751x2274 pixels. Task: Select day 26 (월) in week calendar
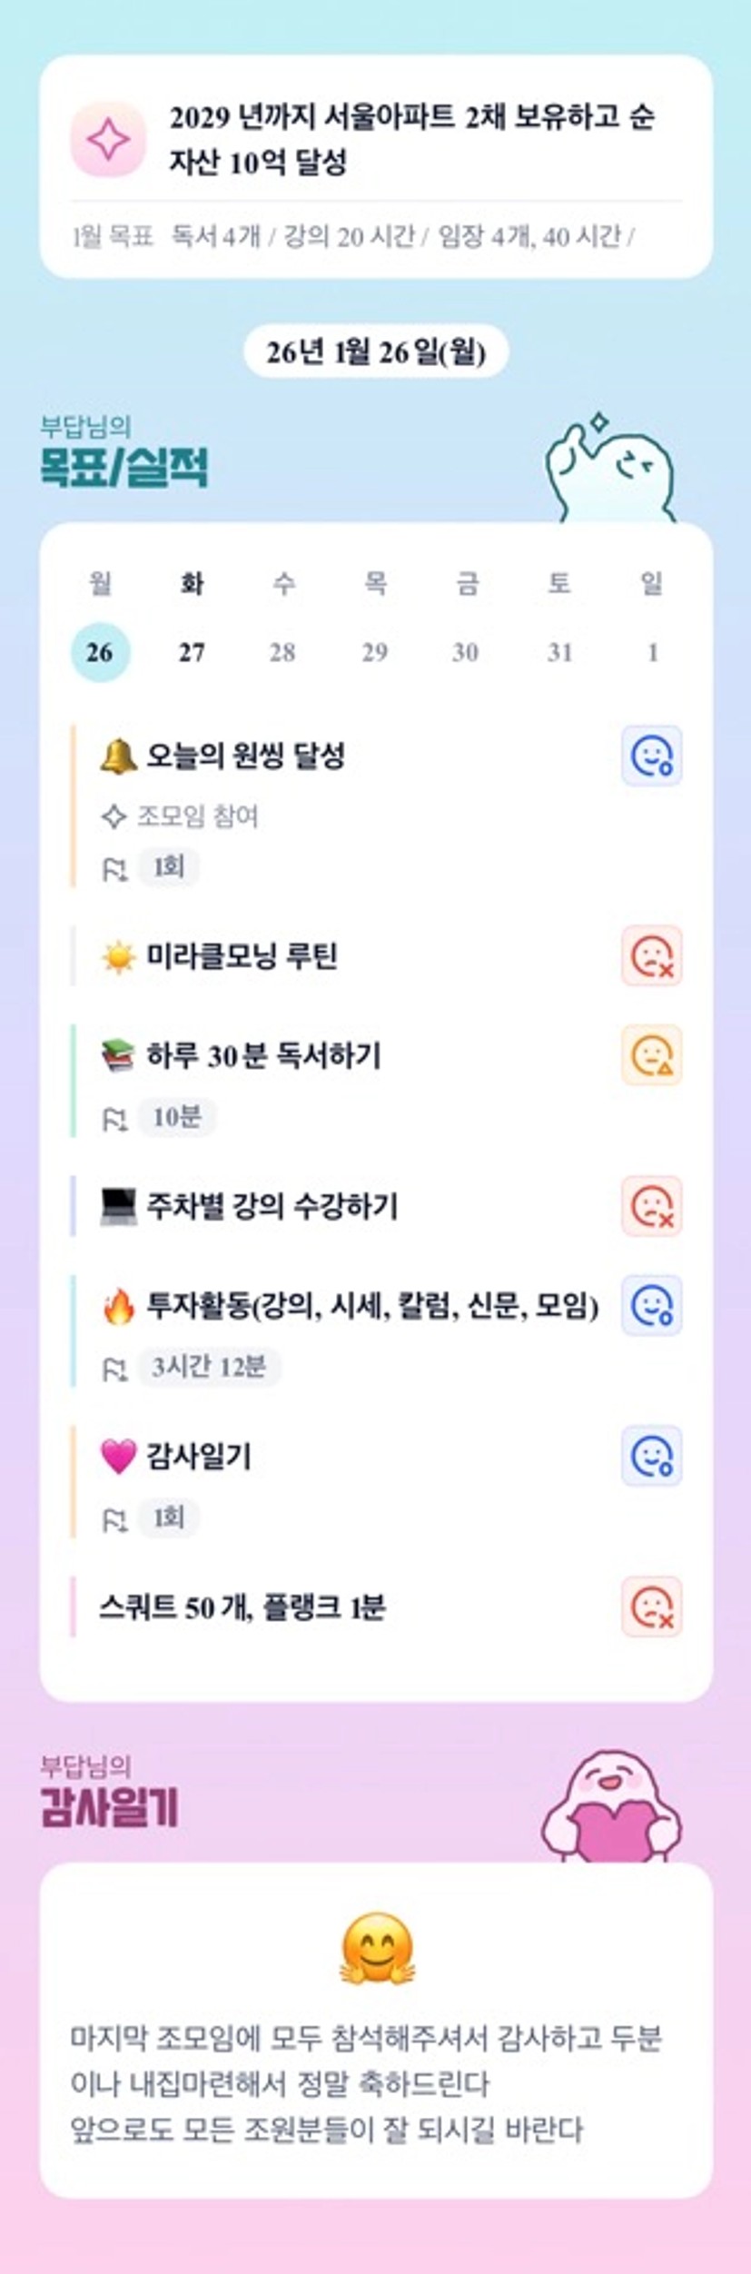point(100,652)
